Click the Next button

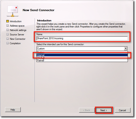[104, 110]
